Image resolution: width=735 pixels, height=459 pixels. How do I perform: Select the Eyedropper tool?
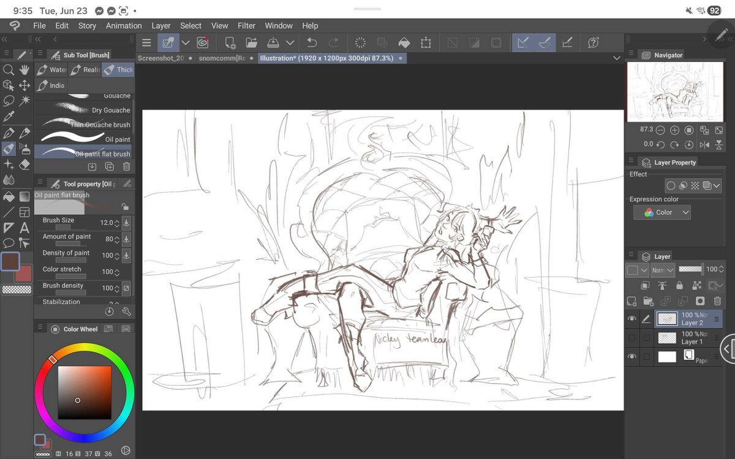point(9,117)
